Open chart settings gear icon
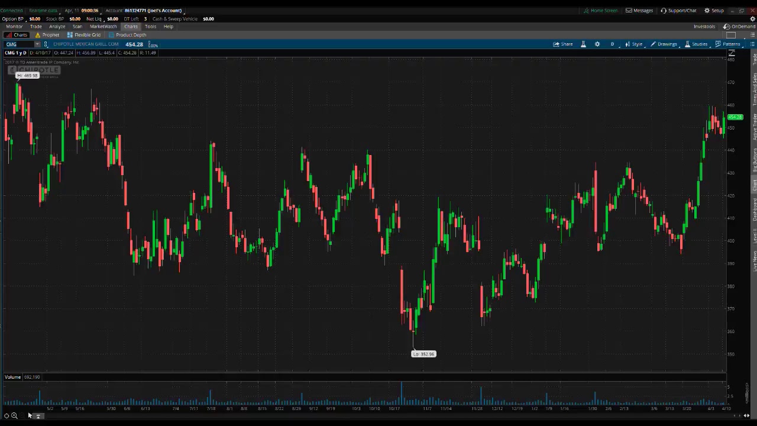The image size is (757, 426). click(597, 44)
